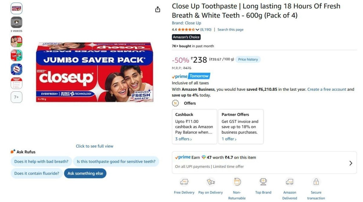The height and width of the screenshot is (202, 363).
Task: Click the Top Brand trophy icon
Action: pos(263,181)
